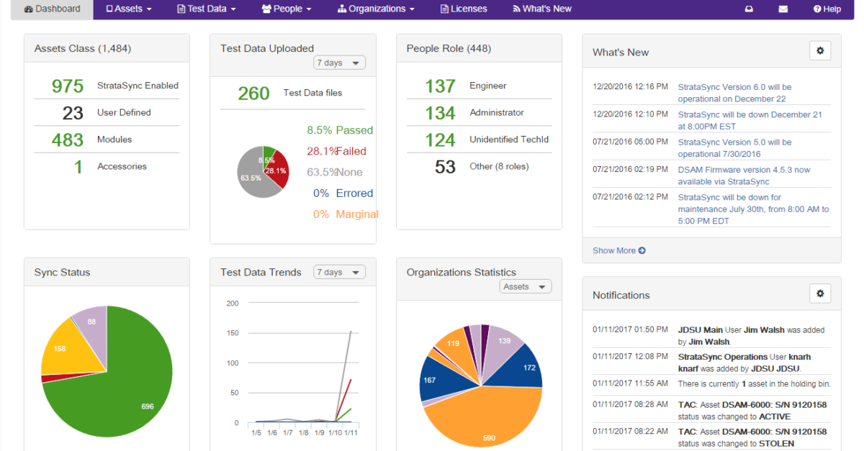Click the Show More arrow icon
The image size is (864, 451).
(x=642, y=251)
